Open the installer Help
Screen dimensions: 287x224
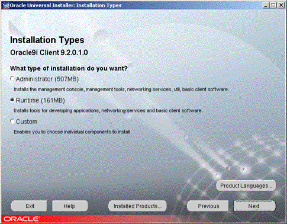tap(70, 206)
